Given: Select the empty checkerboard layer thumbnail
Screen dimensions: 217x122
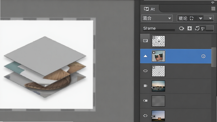Looking at the screenshot, I should click(x=158, y=71).
